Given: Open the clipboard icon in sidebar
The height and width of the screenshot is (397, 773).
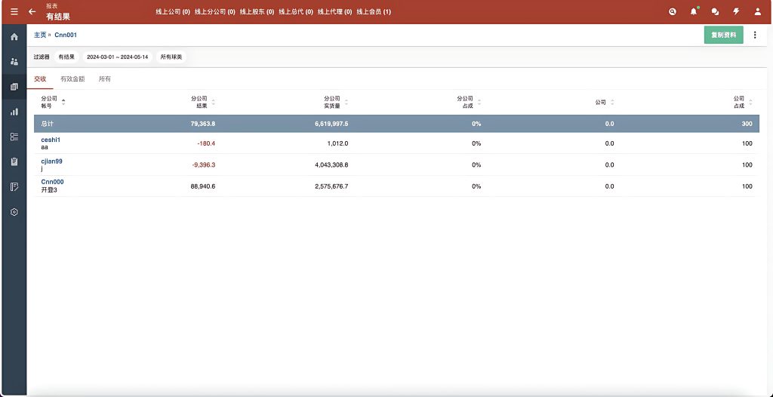Looking at the screenshot, I should (14, 162).
